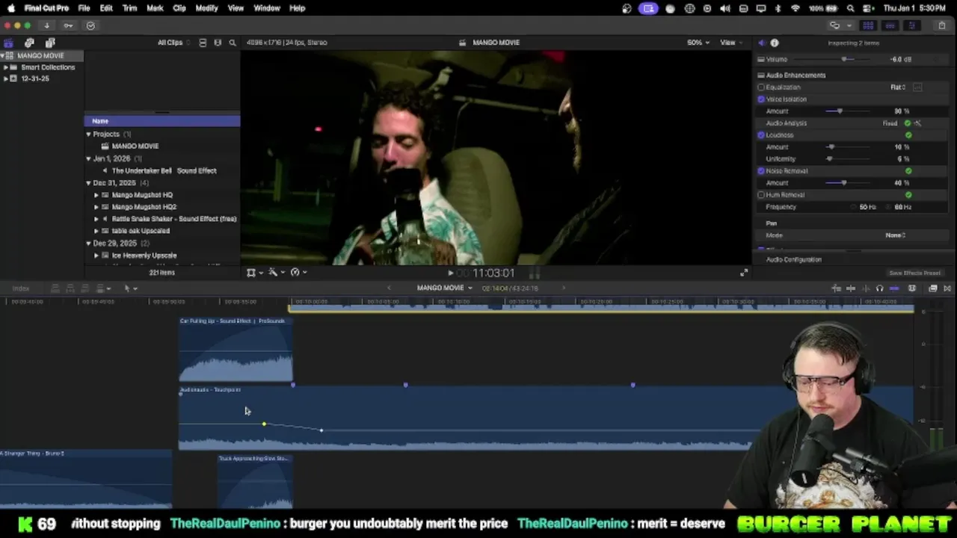Switch to the Info inspector icon

(775, 43)
